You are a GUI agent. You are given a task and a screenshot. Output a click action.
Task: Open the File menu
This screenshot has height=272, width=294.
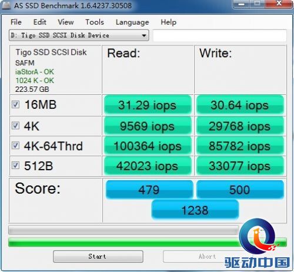16,22
